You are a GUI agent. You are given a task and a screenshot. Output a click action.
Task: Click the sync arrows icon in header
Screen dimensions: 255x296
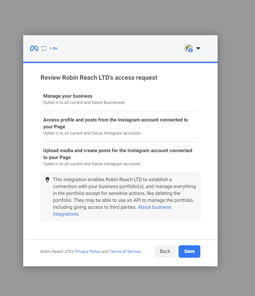44,48
